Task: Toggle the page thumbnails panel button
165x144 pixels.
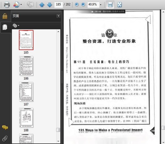Action: coord(5,27)
